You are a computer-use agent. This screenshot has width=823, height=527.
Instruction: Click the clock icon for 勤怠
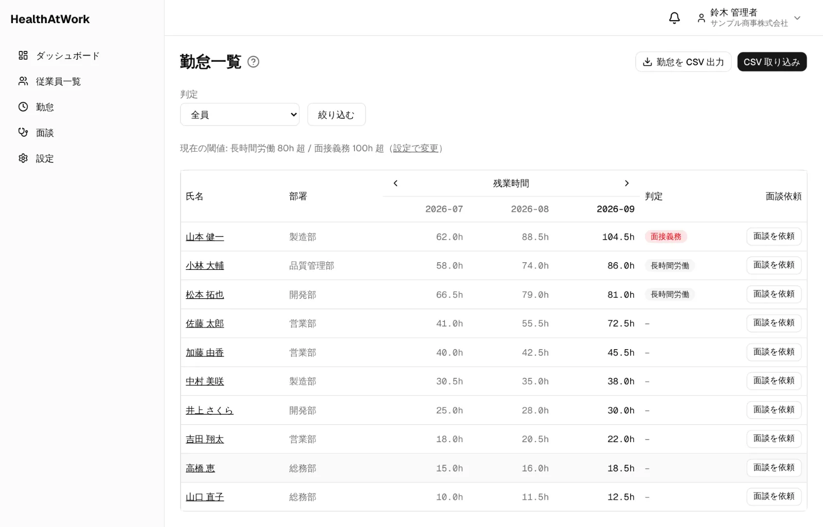point(23,107)
